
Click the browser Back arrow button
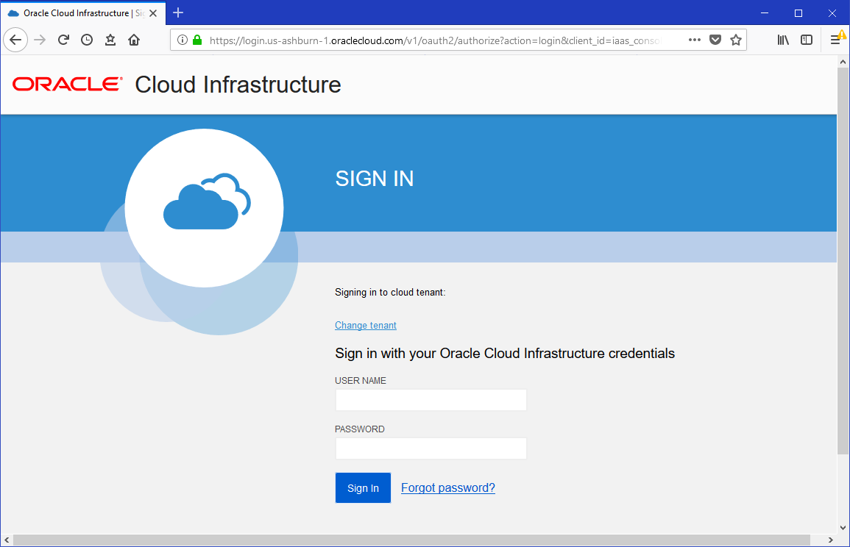(x=16, y=40)
